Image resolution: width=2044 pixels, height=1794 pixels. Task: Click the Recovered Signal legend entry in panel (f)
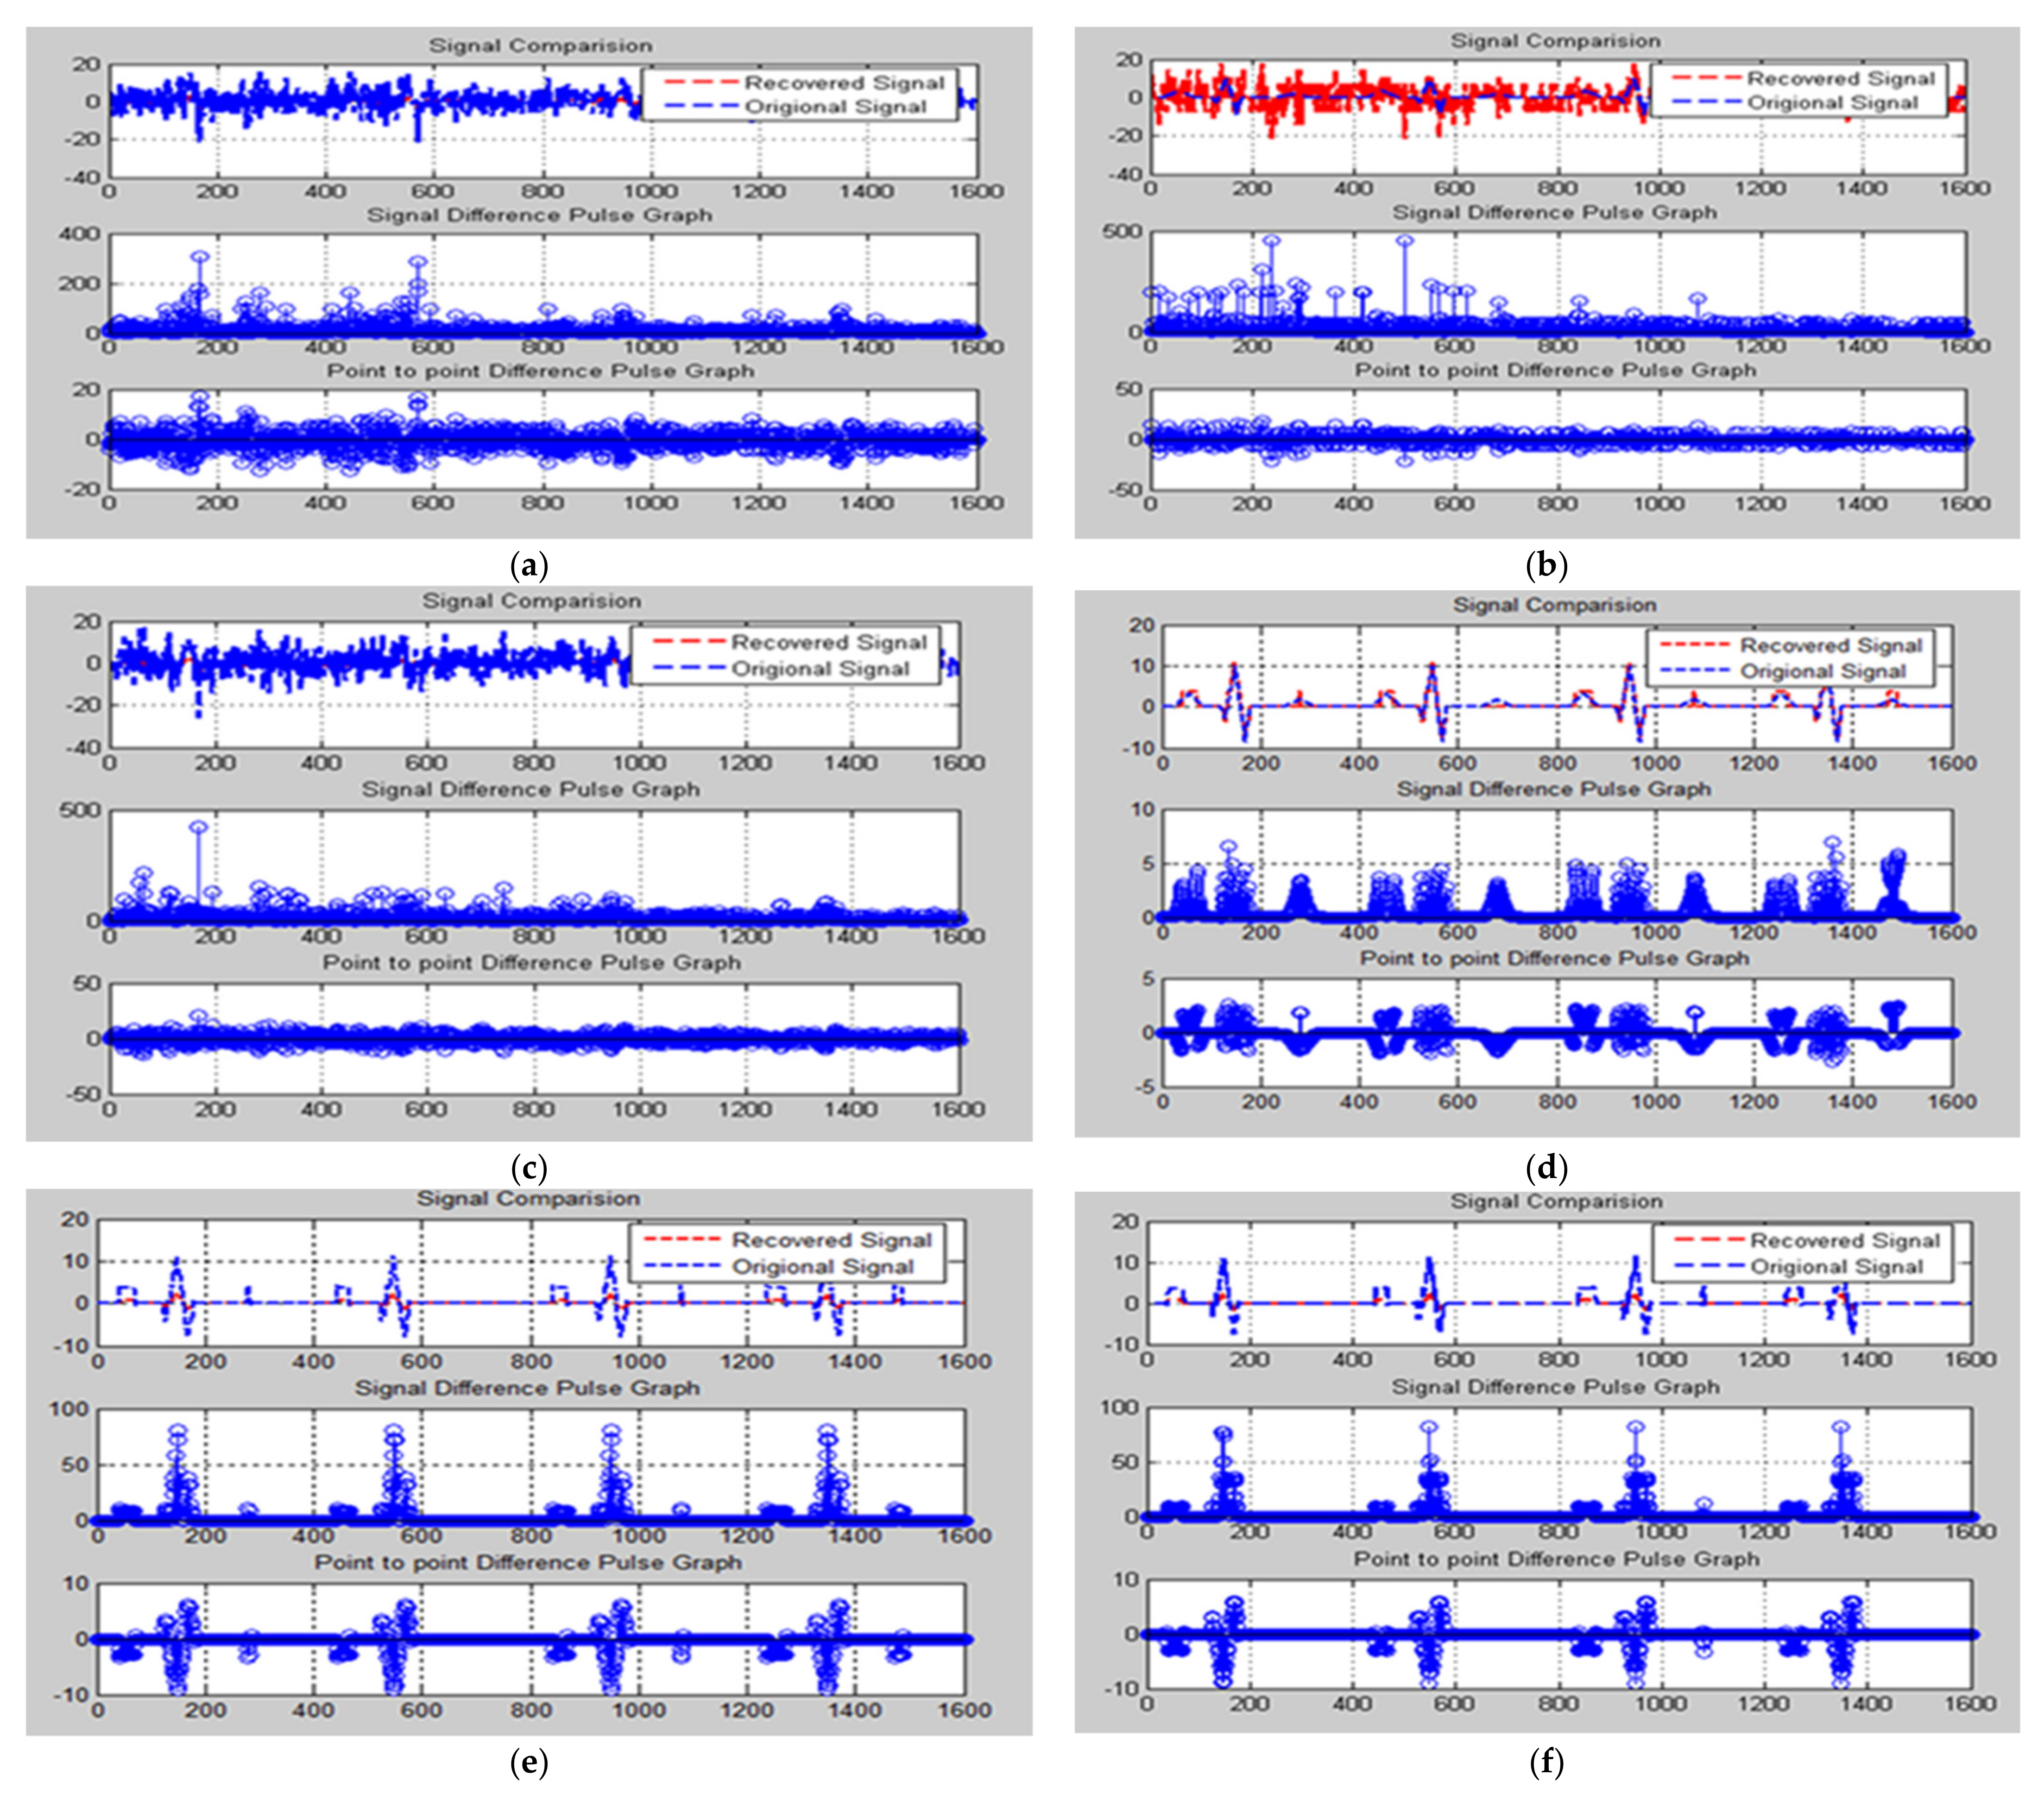1844,1240
